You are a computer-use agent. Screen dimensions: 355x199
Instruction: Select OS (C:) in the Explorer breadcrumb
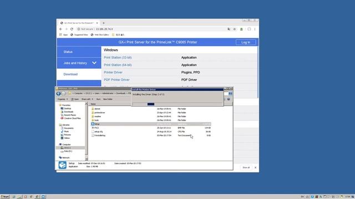click(89, 93)
